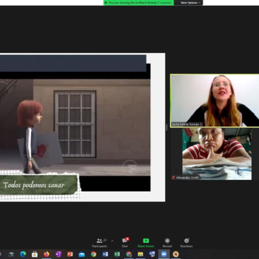
Task: Expand the arrow next to Participants
Action: [x=112, y=240]
